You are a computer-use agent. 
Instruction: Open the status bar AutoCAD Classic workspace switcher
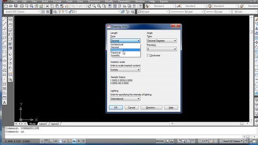point(231,141)
